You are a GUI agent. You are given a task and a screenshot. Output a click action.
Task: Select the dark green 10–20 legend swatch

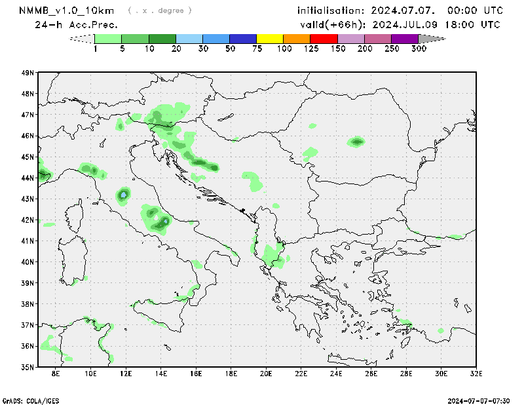[162, 39]
